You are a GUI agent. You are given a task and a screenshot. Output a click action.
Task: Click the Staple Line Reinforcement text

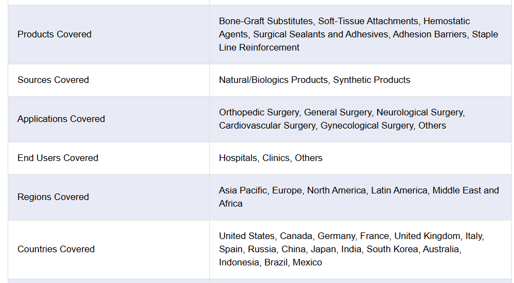click(x=259, y=47)
